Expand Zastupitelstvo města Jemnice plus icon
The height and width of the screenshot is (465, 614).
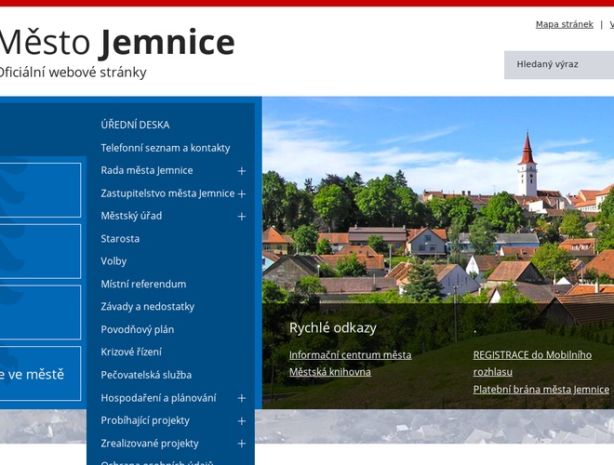(x=241, y=193)
